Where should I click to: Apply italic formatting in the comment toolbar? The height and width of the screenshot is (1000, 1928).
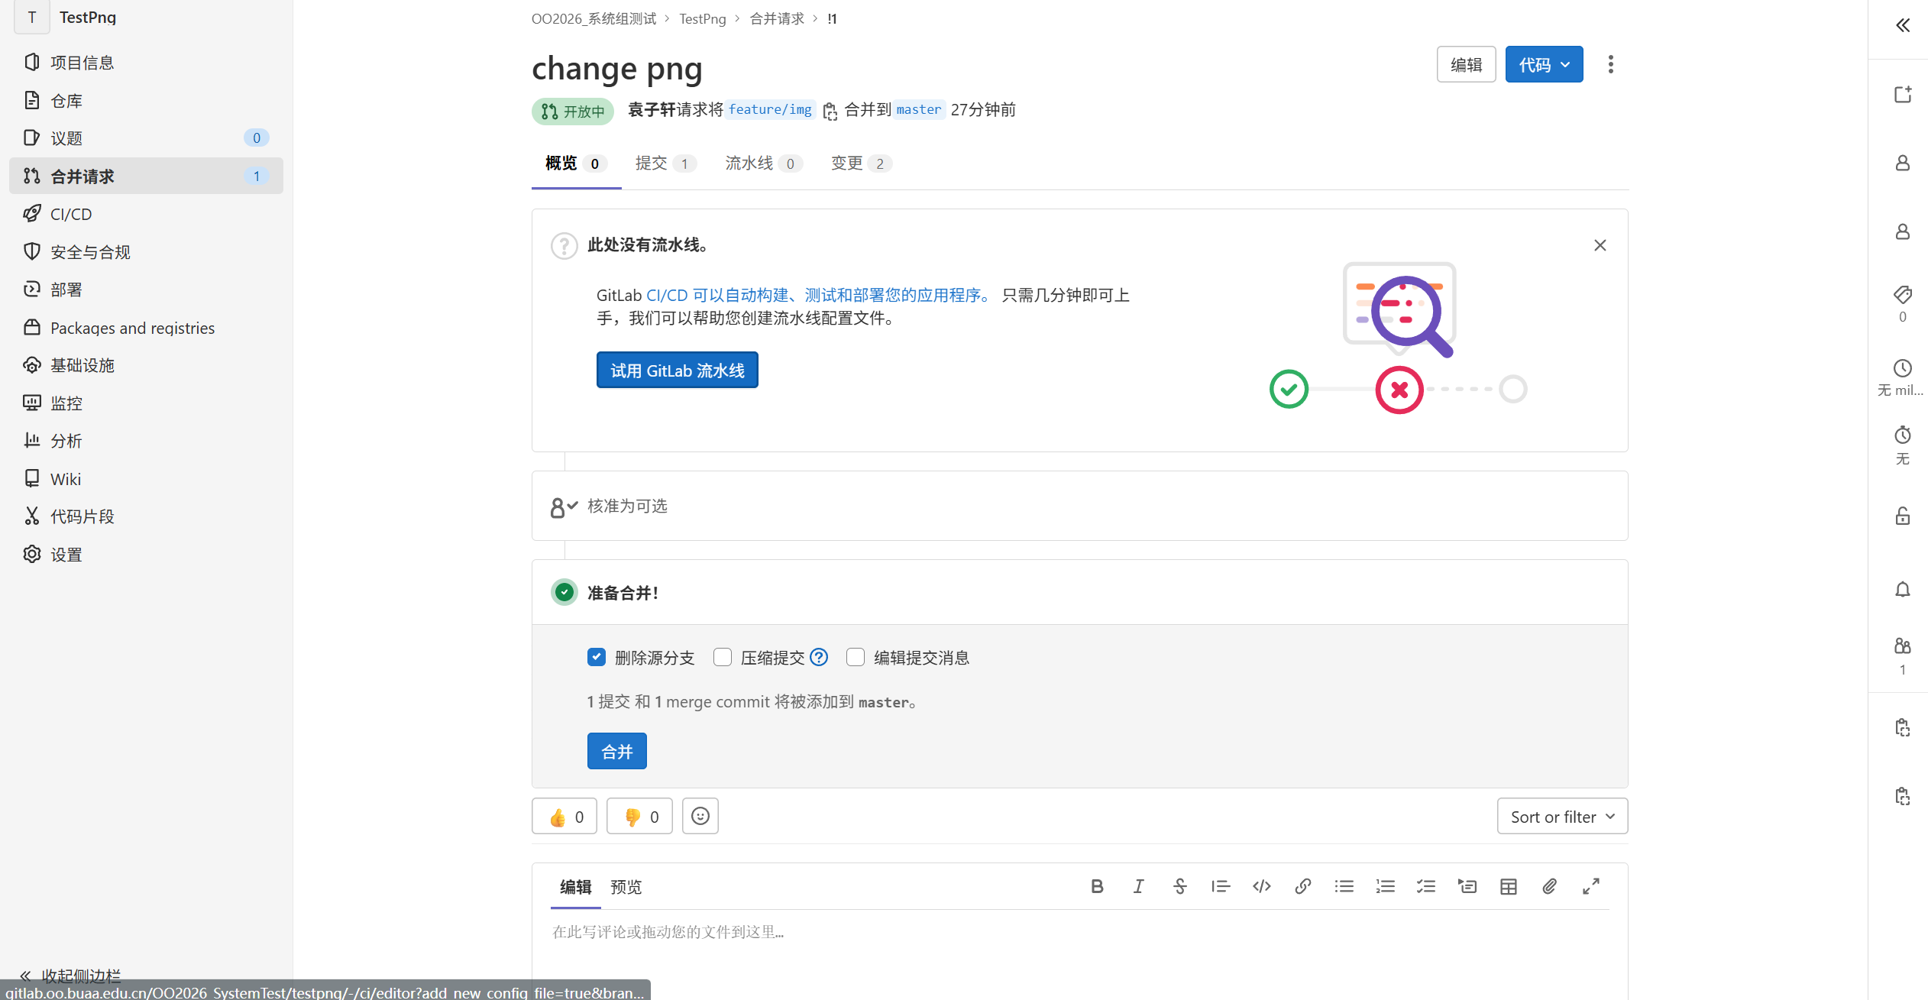coord(1138,886)
